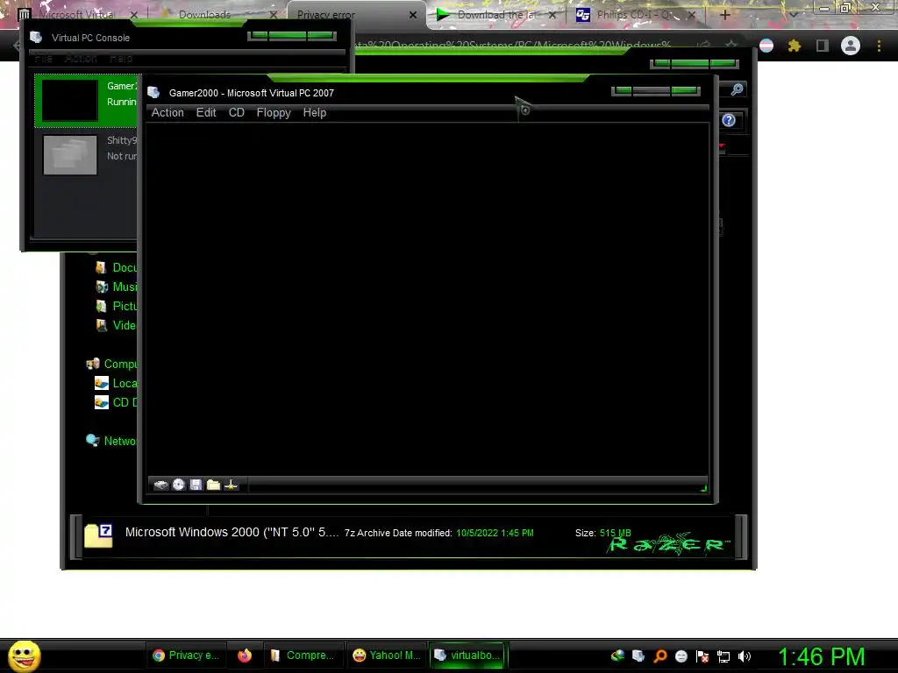Switch to virtualbox taskbar button

pyautogui.click(x=468, y=655)
